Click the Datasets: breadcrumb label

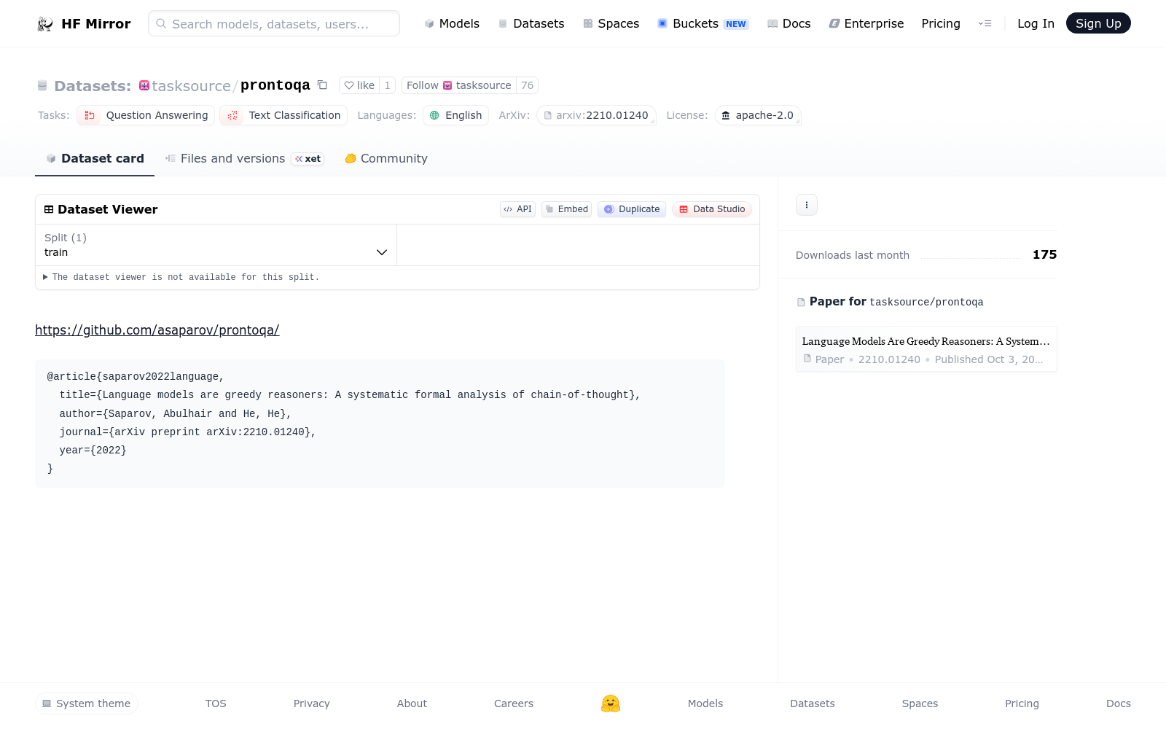pyautogui.click(x=93, y=86)
